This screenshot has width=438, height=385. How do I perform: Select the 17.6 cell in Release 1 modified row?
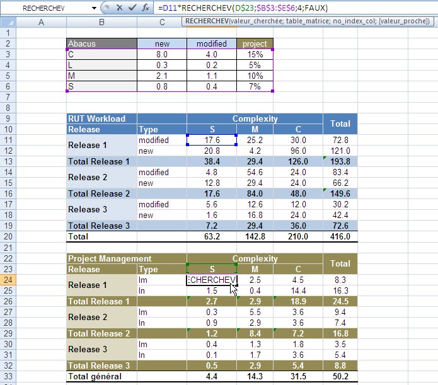[212, 140]
